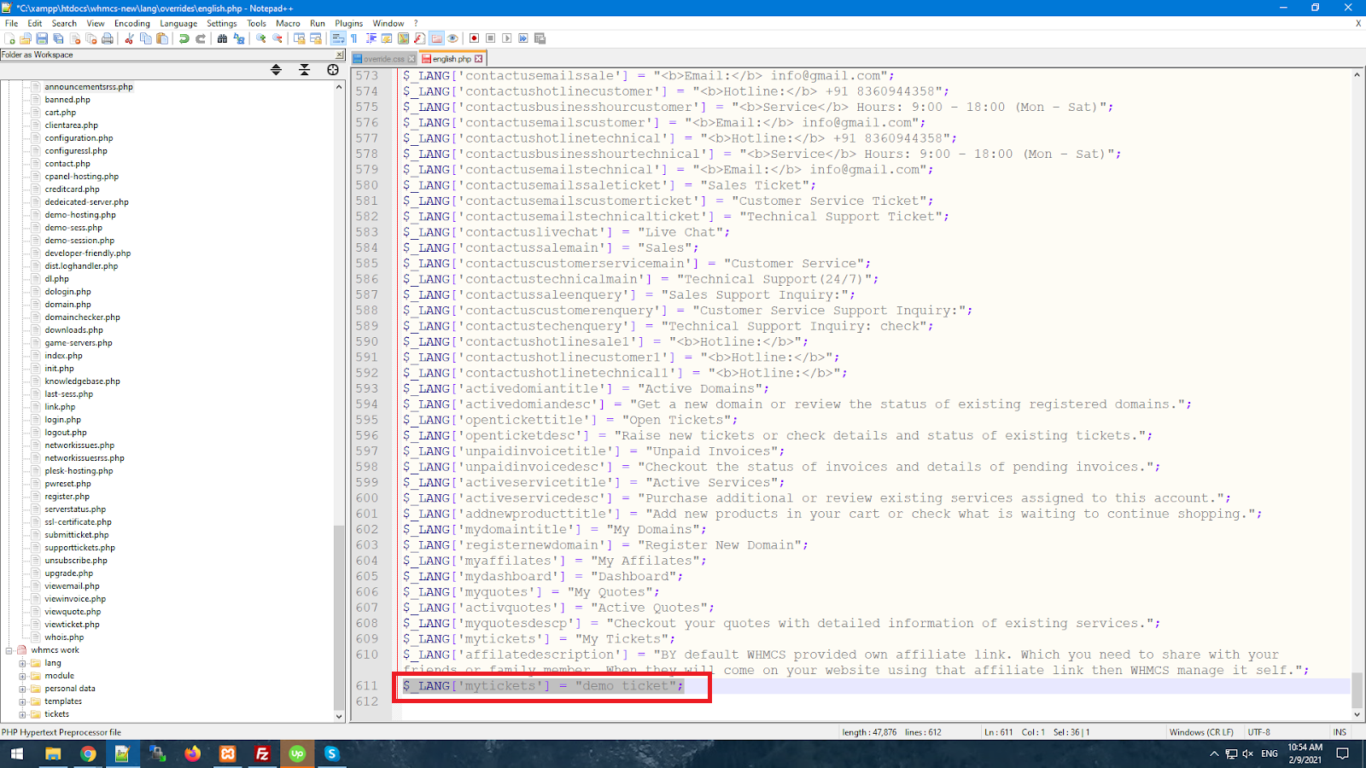Open FileZilla from the taskbar
The image size is (1366, 768).
point(262,754)
